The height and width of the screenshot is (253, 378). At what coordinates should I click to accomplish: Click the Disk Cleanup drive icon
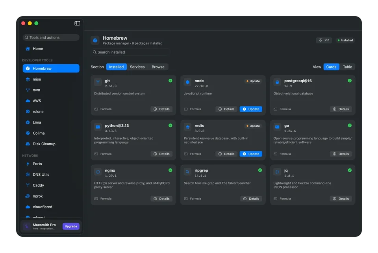click(x=28, y=144)
